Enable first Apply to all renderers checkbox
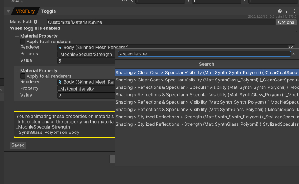The height and width of the screenshot is (184, 299). pyautogui.click(x=23, y=42)
